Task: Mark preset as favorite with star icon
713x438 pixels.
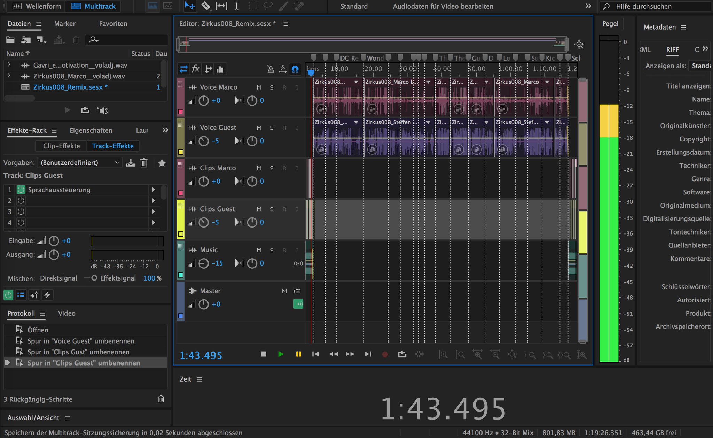Action: coord(162,163)
